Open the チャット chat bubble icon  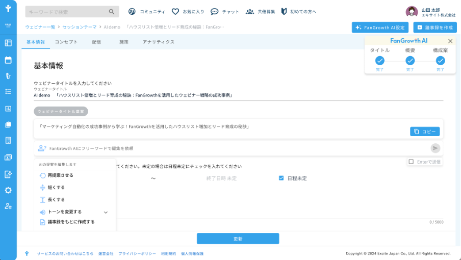click(215, 11)
